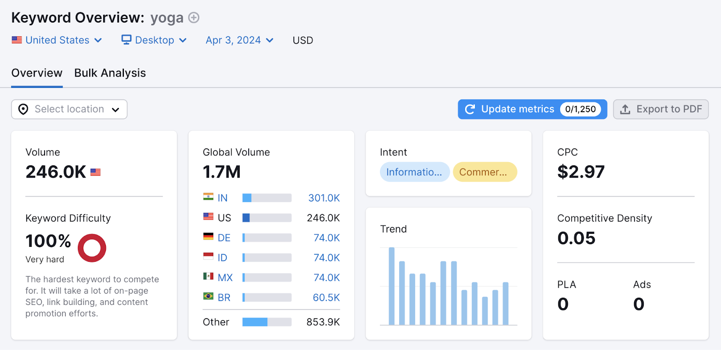Click the Keyword Difficulty donut chart
Image resolution: width=721 pixels, height=350 pixels.
[92, 248]
